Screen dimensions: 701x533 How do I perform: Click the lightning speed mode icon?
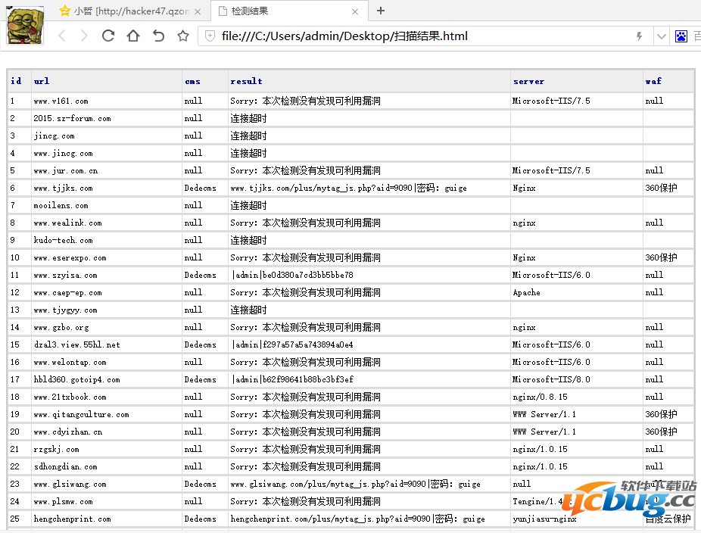coord(639,36)
